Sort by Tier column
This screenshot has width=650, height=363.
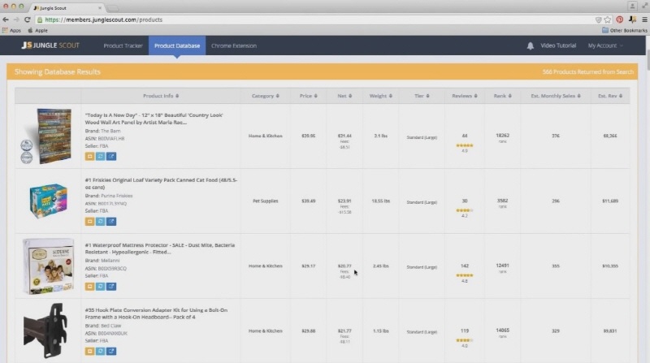(x=422, y=96)
